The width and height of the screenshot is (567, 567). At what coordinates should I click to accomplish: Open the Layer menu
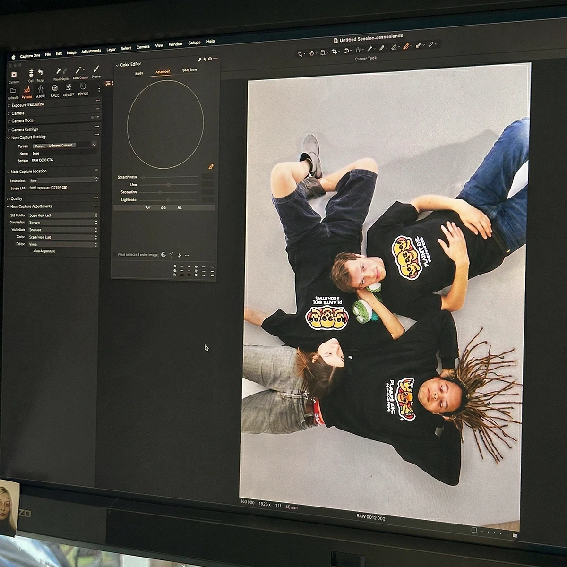[x=111, y=50]
